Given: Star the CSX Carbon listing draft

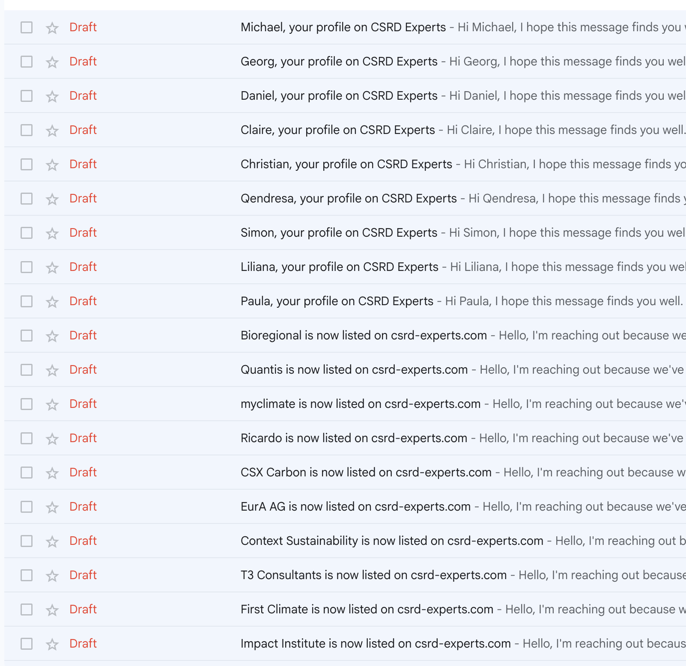Looking at the screenshot, I should (52, 473).
